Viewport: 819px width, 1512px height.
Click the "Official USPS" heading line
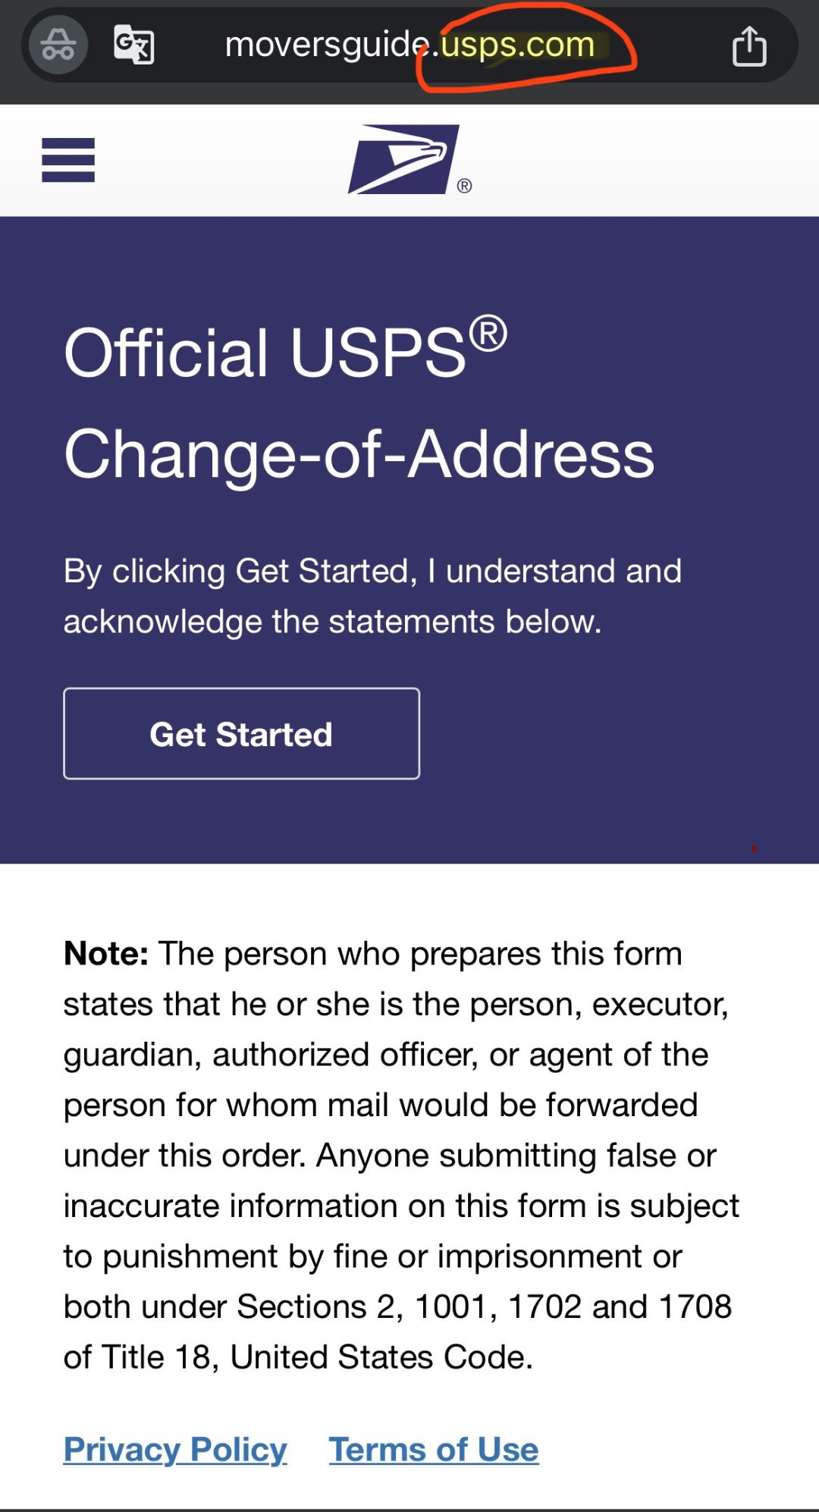pos(265,353)
